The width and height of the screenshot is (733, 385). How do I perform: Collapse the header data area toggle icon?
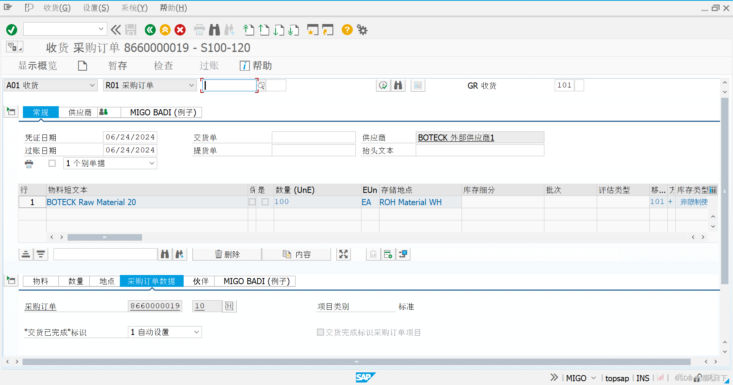[11, 112]
